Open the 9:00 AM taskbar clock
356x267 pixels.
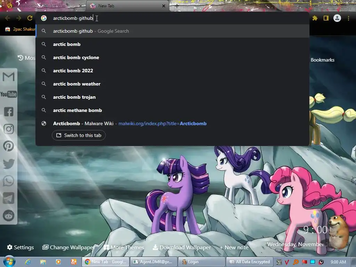click(x=338, y=262)
